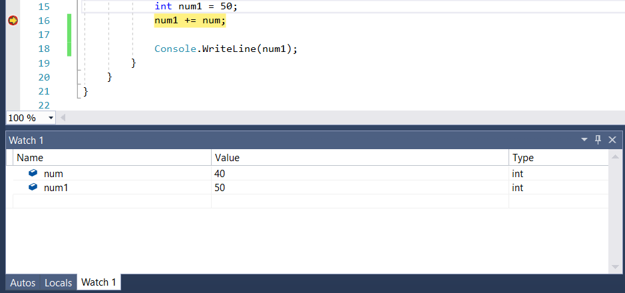
Task: Click the value 50 for num1
Action: coord(220,187)
